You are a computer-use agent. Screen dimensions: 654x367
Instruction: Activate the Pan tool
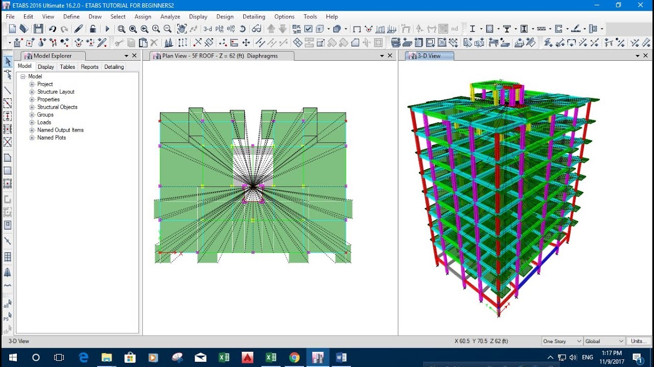(182, 29)
